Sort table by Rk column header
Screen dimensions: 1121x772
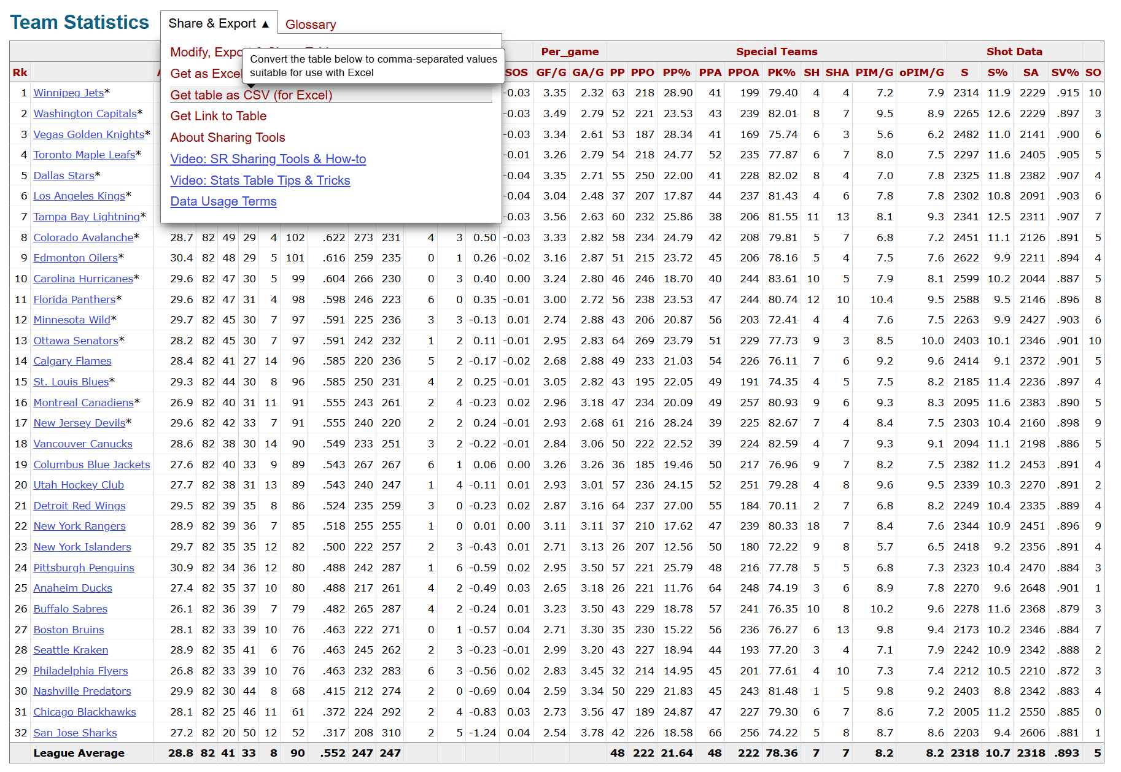[20, 72]
